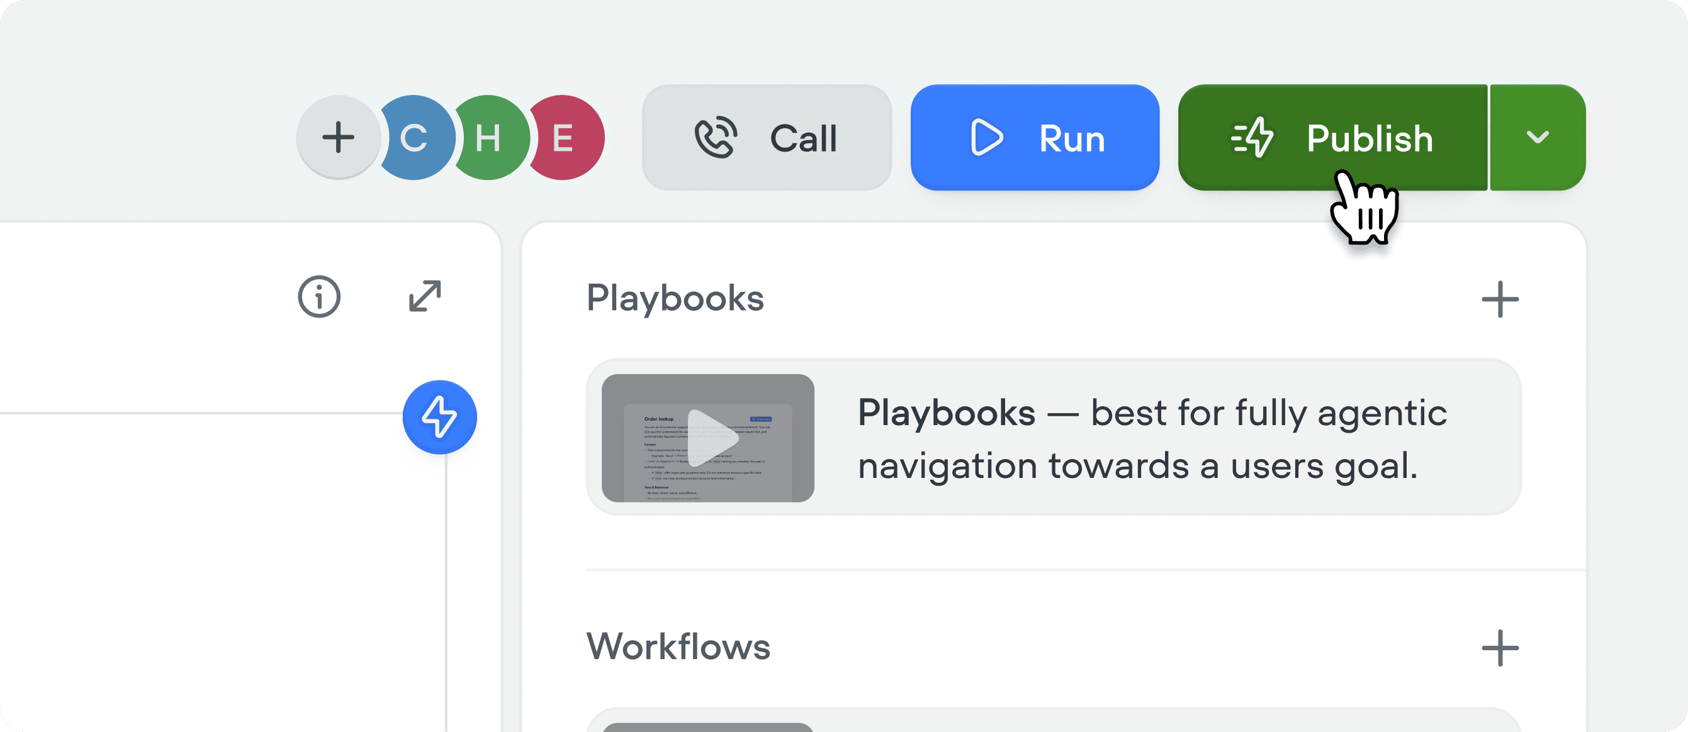
Task: Open the Publish options dropdown arrow
Action: click(1538, 138)
